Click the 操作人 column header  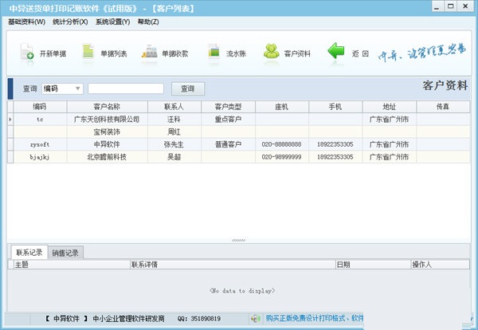(441, 265)
